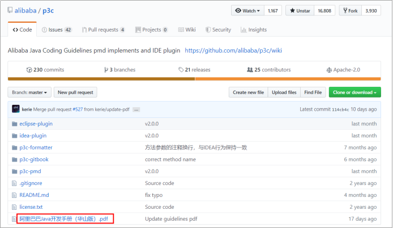The image size is (393, 228).
Task: Click New pull request button
Action: click(x=75, y=92)
